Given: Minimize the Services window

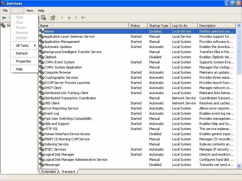Looking at the screenshot, I should click(x=227, y=3).
